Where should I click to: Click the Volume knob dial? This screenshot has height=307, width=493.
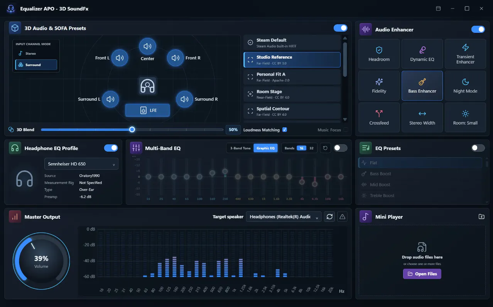coord(41,261)
